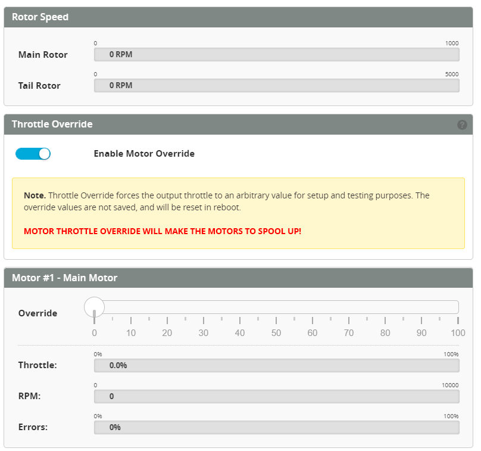Screen dimensions: 481x451
Task: Click the Motor #1 RPM meter bar
Action: click(x=276, y=396)
